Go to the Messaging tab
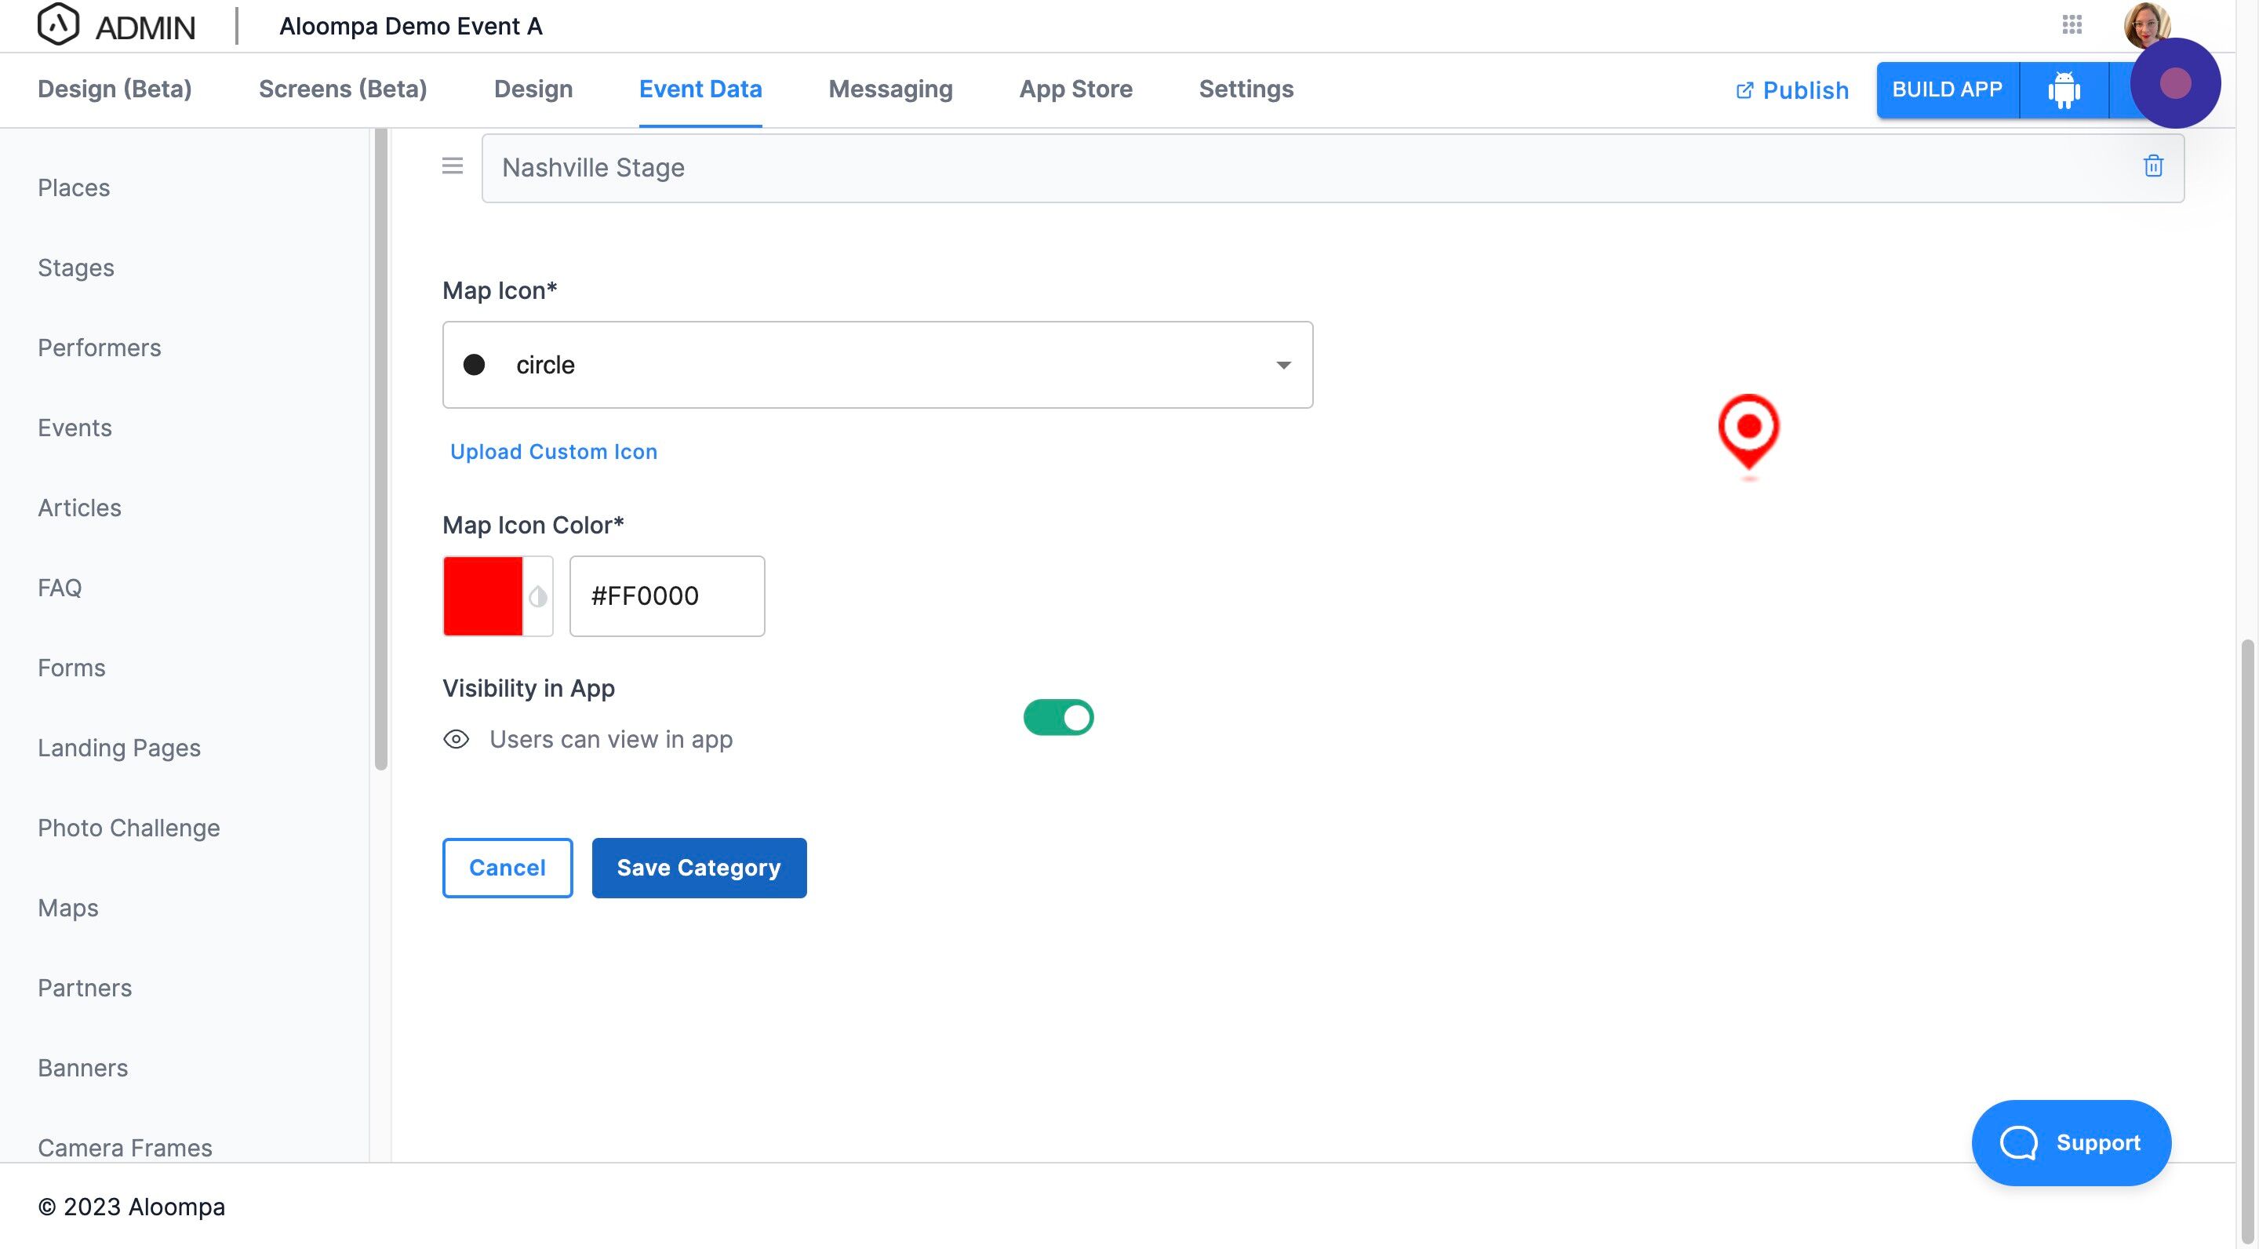The image size is (2259, 1249). (x=890, y=89)
